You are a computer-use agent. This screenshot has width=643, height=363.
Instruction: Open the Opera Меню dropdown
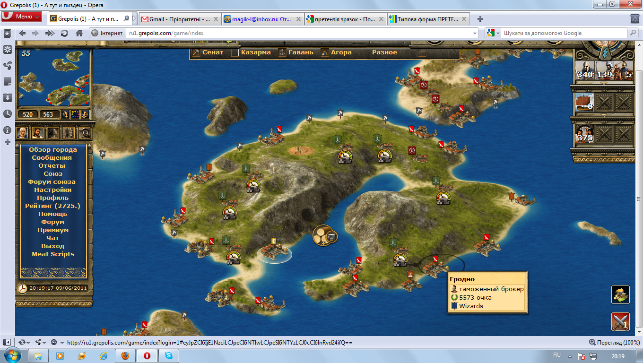tap(21, 17)
